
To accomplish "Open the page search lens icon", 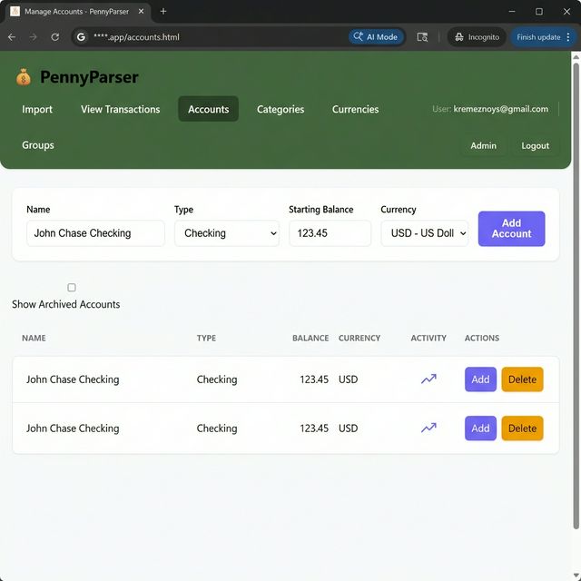I will [x=422, y=37].
